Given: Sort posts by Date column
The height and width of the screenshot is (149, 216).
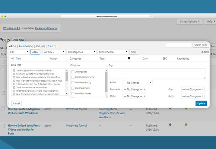Looking at the screenshot, I should pyautogui.click(x=145, y=58).
